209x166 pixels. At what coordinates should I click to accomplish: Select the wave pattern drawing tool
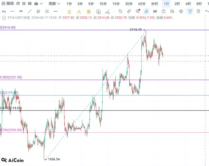tap(21, 11)
